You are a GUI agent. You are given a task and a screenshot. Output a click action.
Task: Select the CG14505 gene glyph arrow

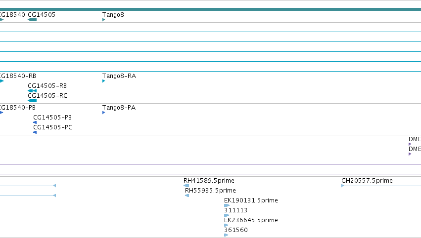click(x=32, y=20)
